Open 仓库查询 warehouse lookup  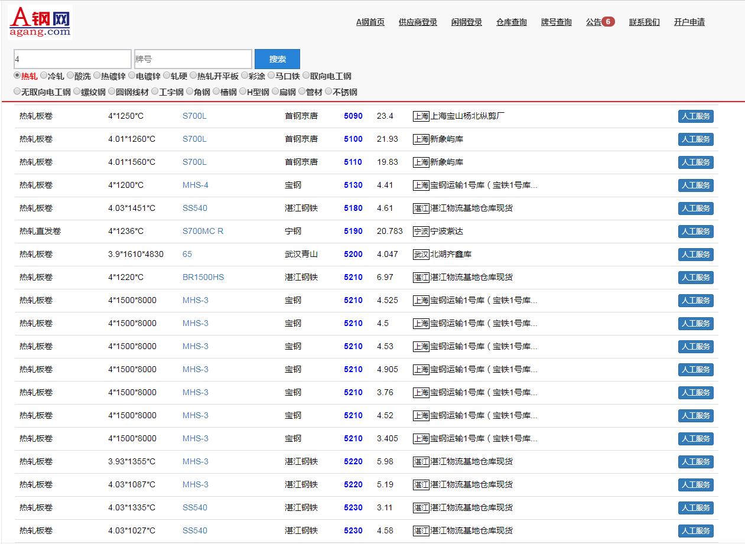pyautogui.click(x=512, y=22)
